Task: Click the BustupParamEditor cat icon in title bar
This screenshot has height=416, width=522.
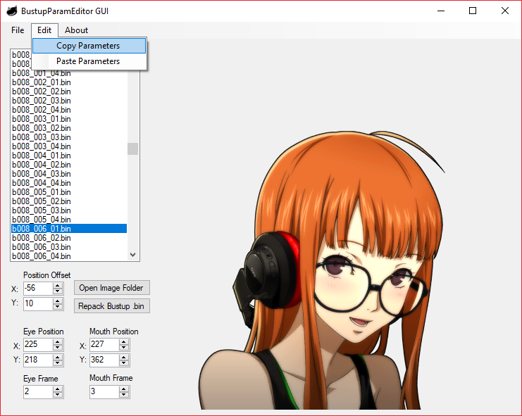Action: (x=12, y=11)
